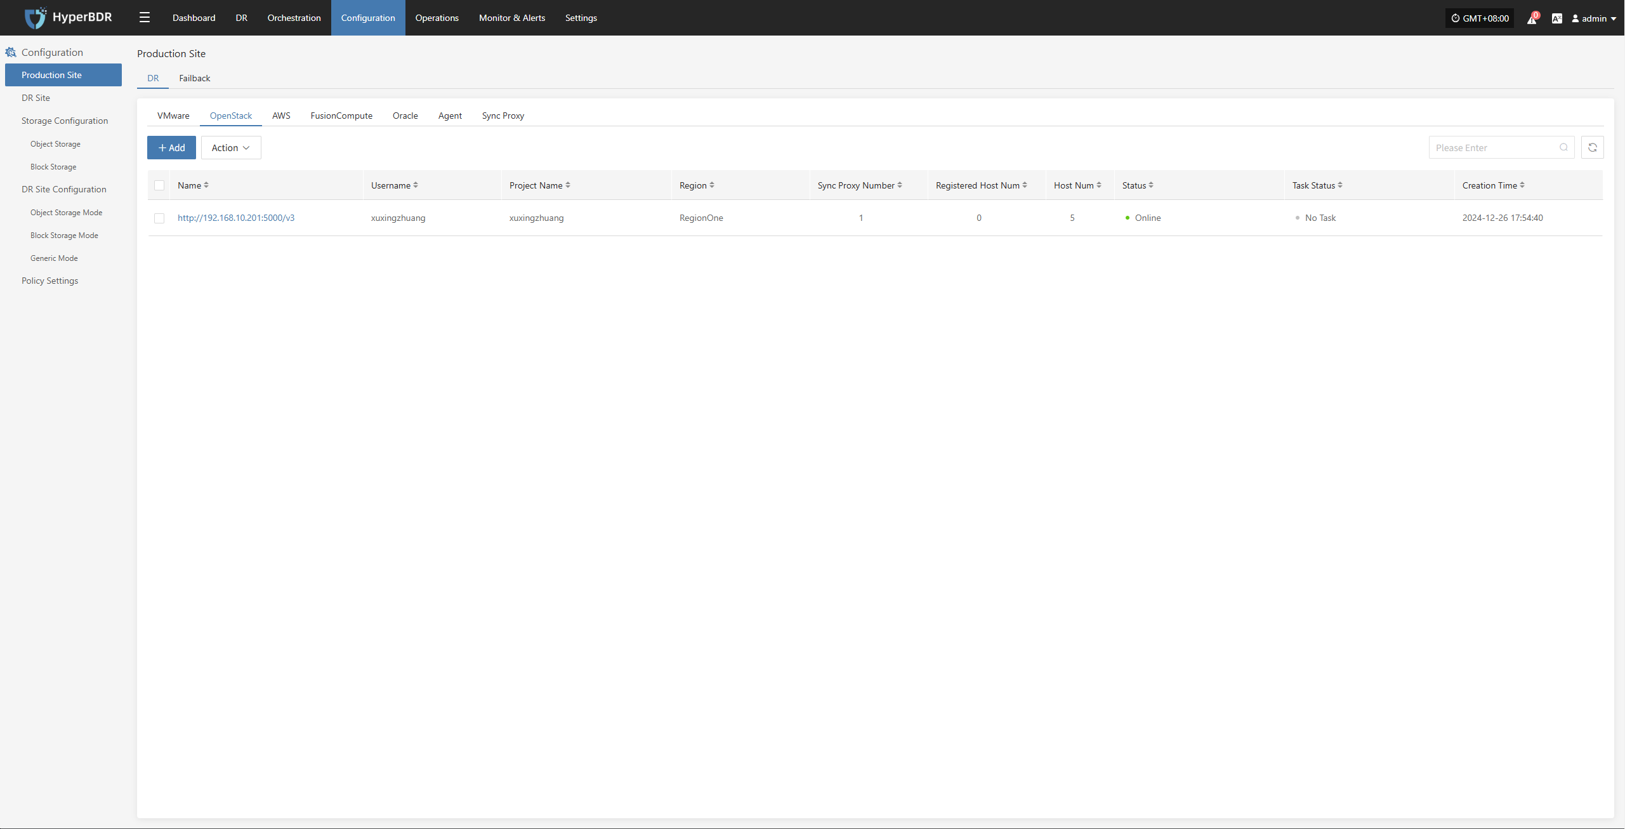Select the OpenStack tab
The height and width of the screenshot is (829, 1625).
[231, 116]
